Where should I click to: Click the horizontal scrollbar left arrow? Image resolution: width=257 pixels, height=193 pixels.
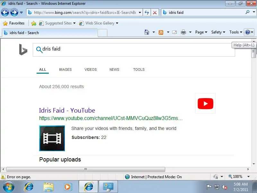pos(3,169)
